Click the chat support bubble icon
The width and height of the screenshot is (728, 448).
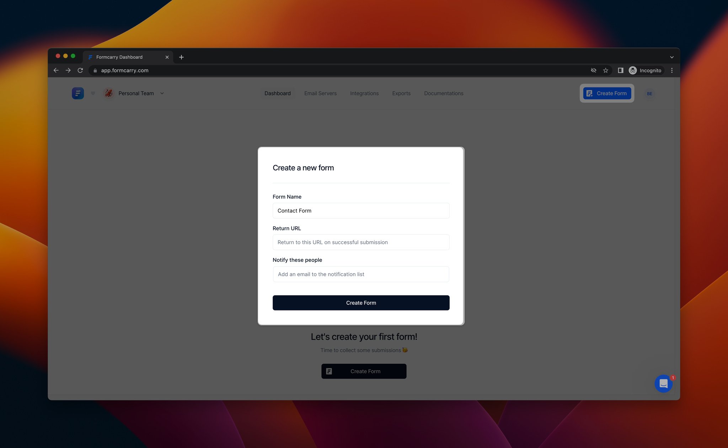[x=664, y=383]
